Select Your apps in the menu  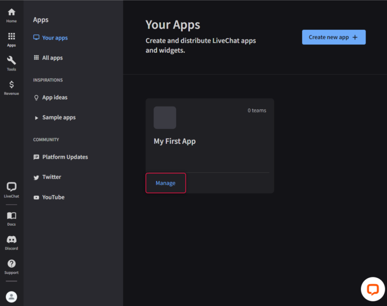55,38
